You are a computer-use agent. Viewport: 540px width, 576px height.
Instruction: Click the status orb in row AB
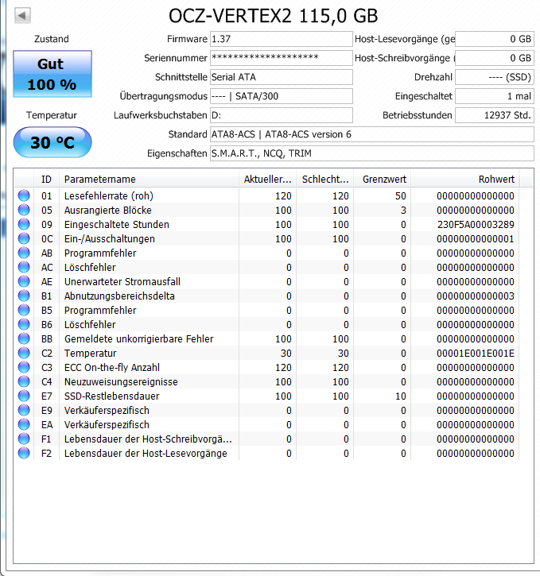[24, 253]
